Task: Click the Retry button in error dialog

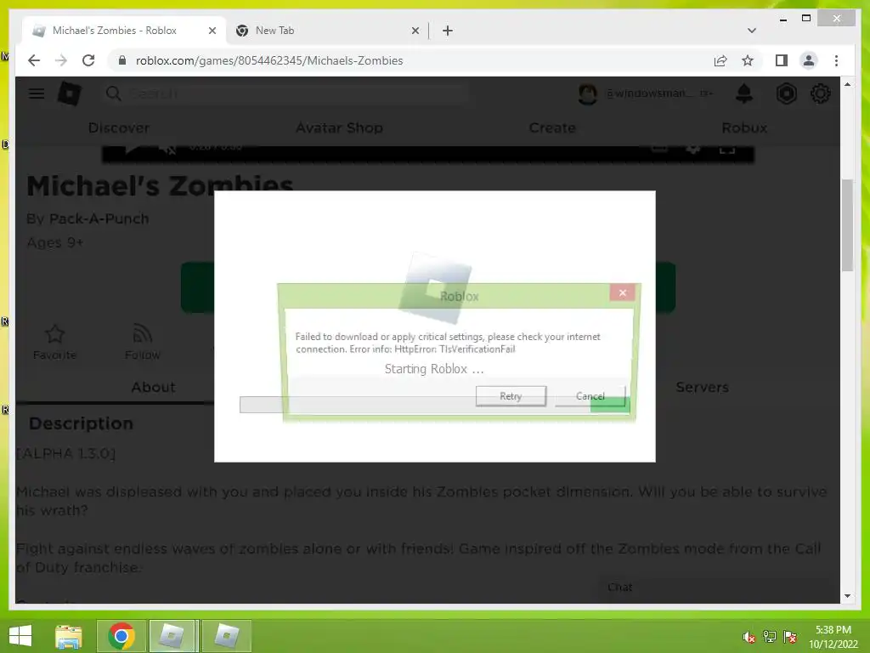Action: click(x=511, y=396)
